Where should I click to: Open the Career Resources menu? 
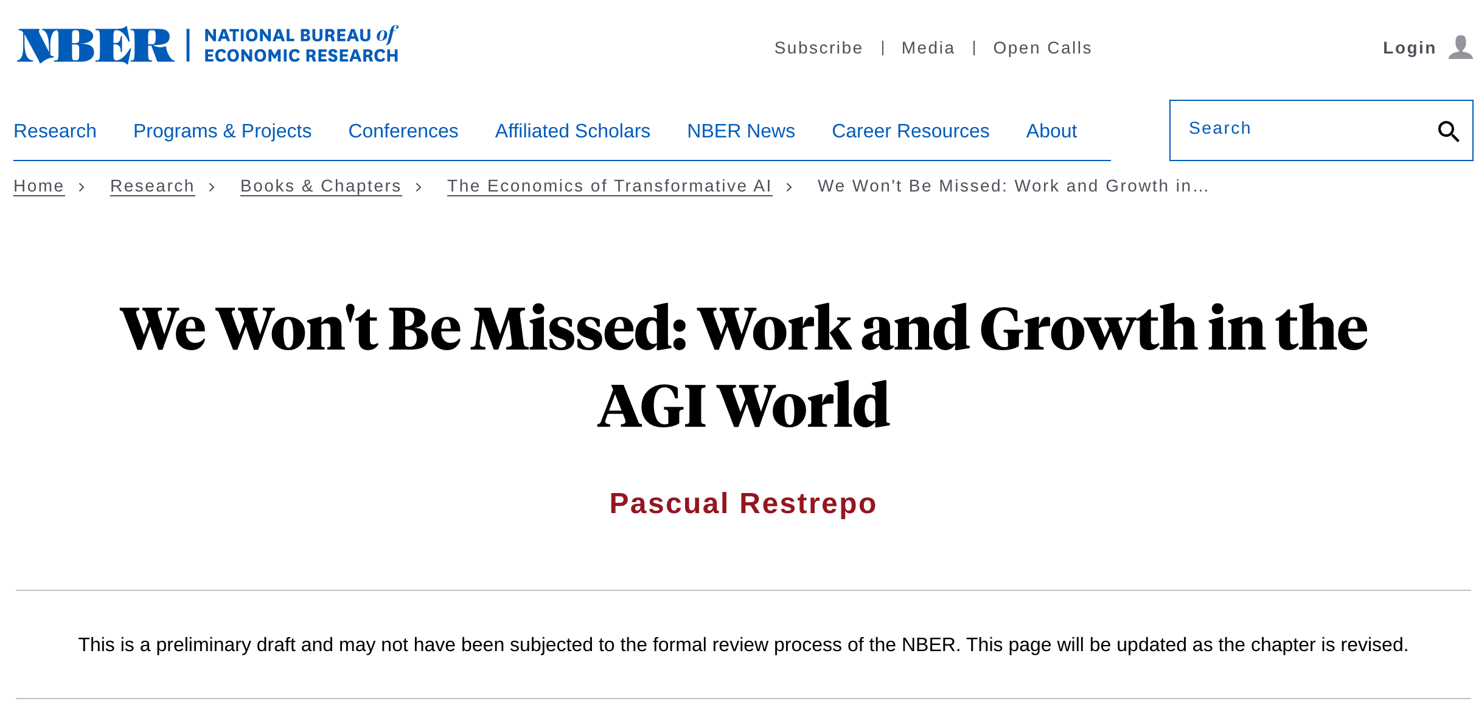tap(910, 131)
